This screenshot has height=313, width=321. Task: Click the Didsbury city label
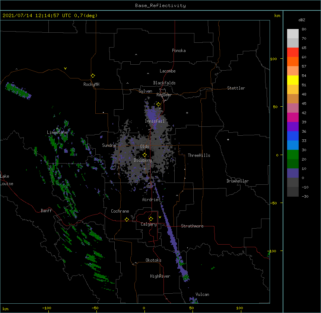point(143,160)
